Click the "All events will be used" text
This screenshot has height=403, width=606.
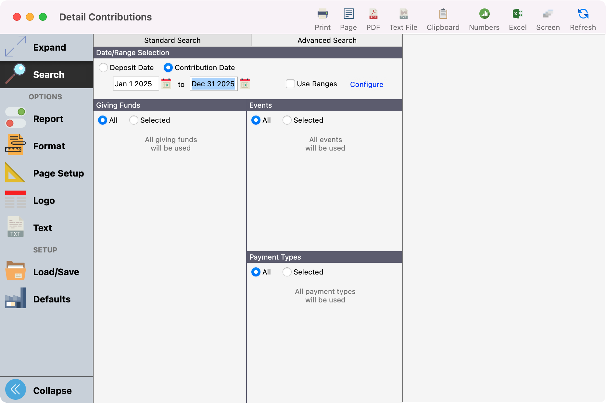click(325, 144)
